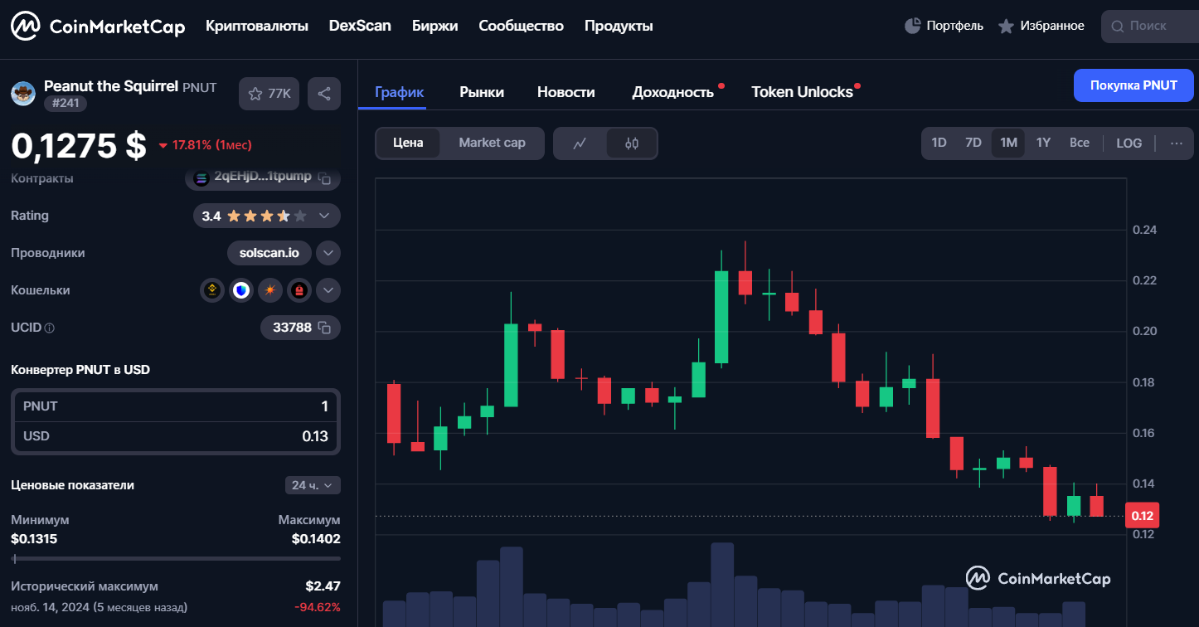1199x627 pixels.
Task: Click the UCID info icon
Action: (x=49, y=328)
